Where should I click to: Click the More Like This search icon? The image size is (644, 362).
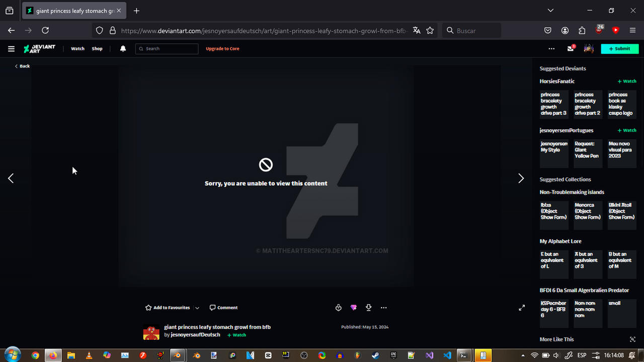pyautogui.click(x=632, y=339)
